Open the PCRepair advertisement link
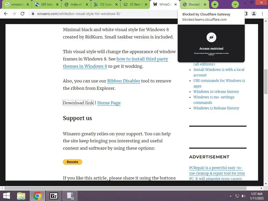The height and width of the screenshot is (201, 268). [217, 173]
